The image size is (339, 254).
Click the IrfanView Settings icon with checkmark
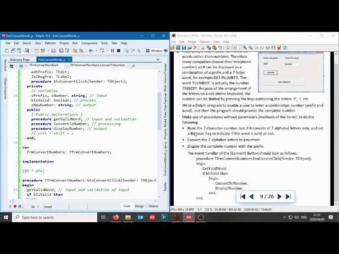[x=279, y=48]
